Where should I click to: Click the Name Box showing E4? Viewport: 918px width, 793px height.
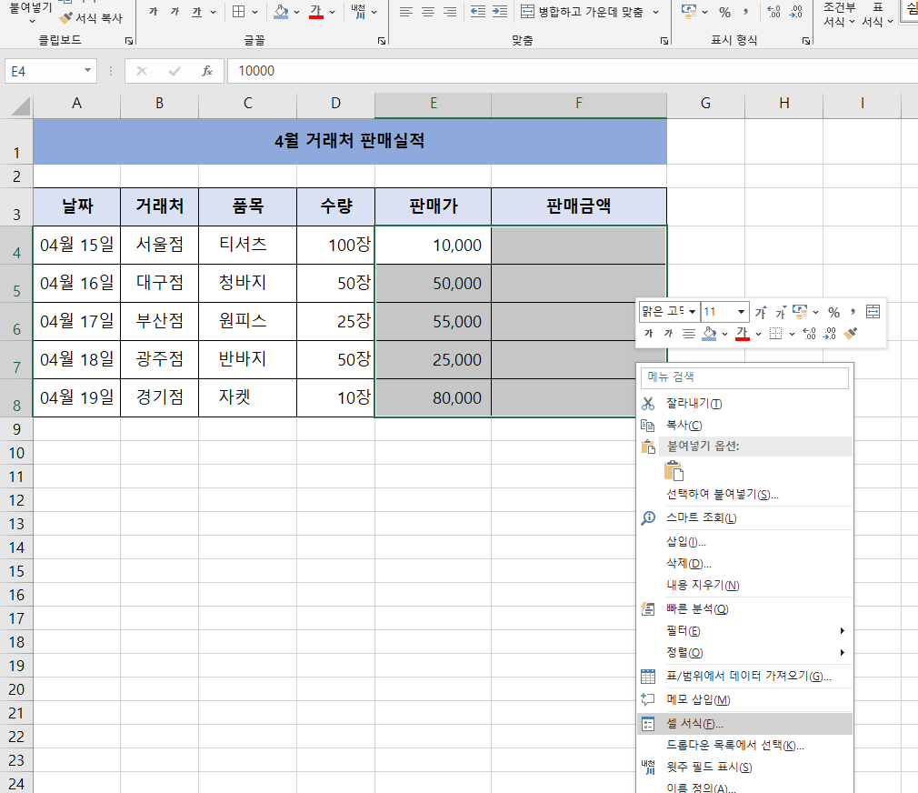pyautogui.click(x=43, y=72)
